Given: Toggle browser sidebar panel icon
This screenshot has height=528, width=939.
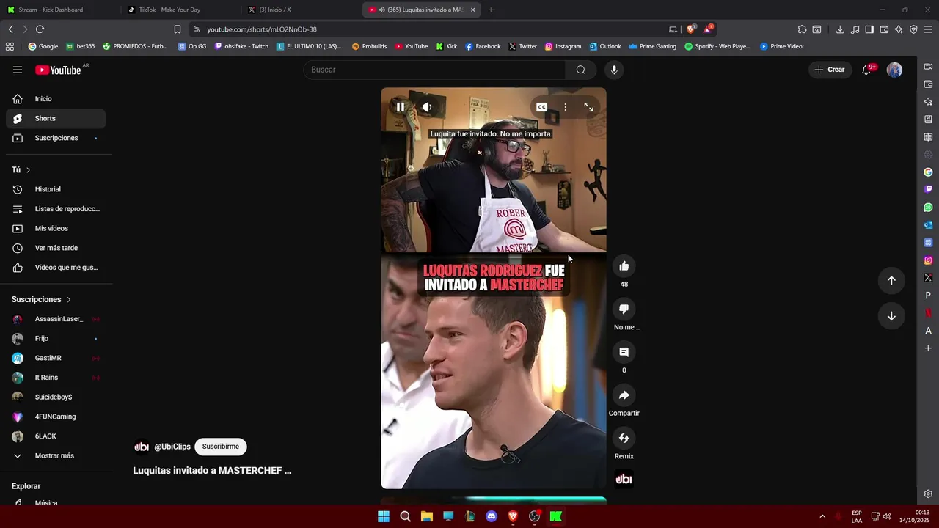Looking at the screenshot, I should (869, 29).
